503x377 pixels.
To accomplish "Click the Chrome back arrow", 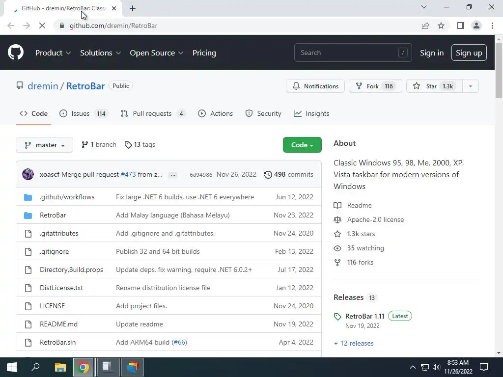I will click(11, 26).
